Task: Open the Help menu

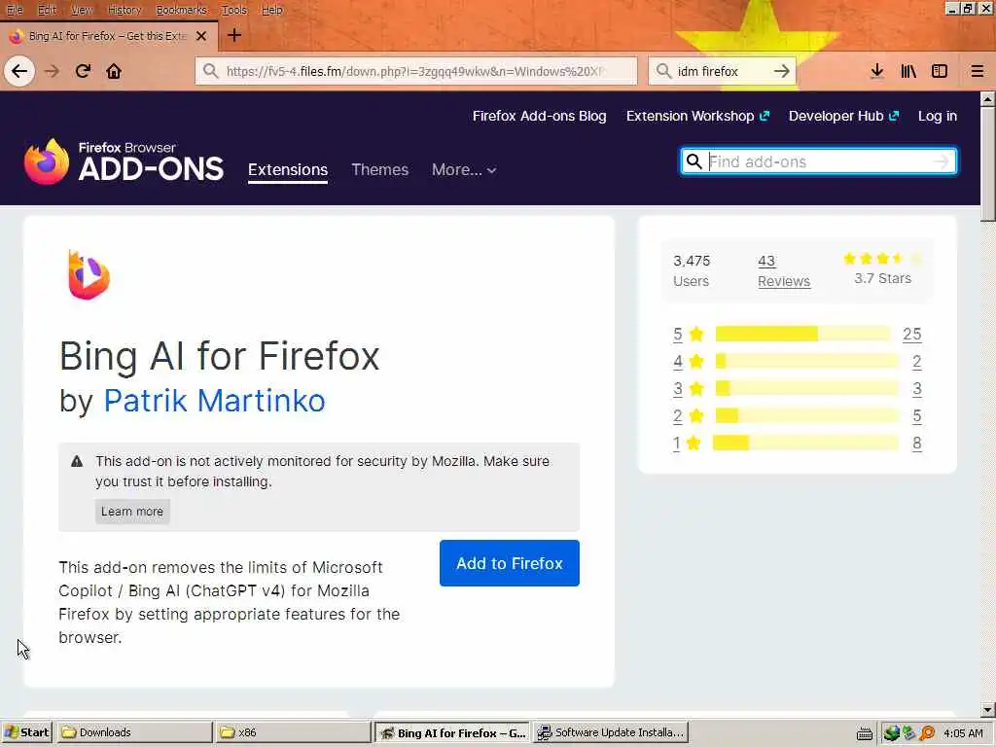Action: point(272,10)
